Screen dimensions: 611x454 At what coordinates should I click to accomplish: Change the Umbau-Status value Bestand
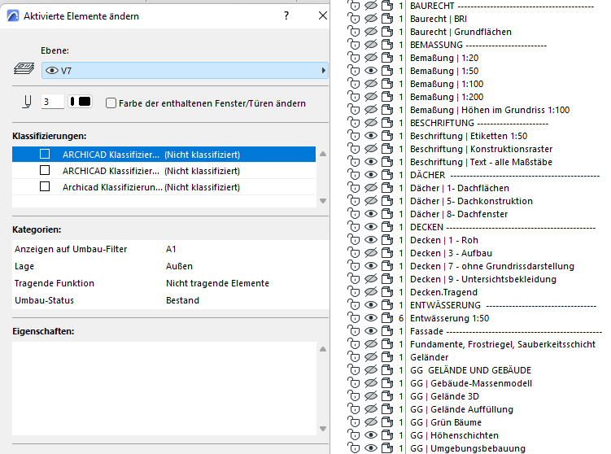[182, 300]
